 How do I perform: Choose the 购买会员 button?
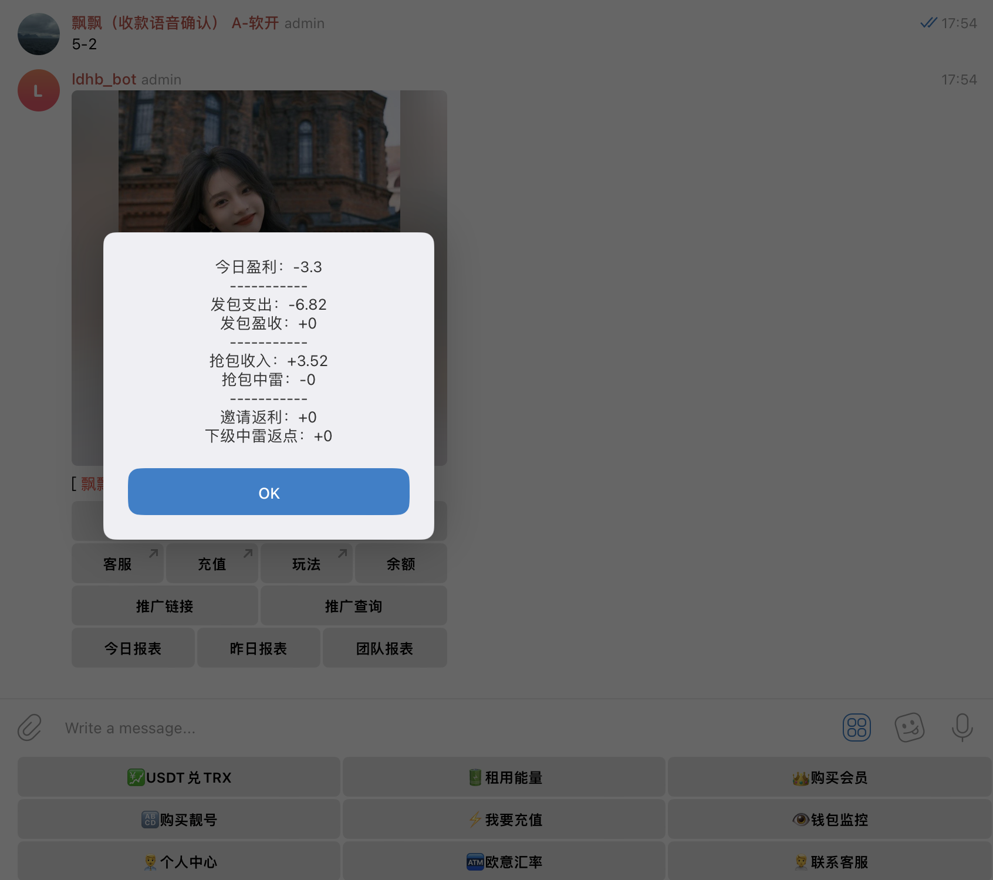829,777
